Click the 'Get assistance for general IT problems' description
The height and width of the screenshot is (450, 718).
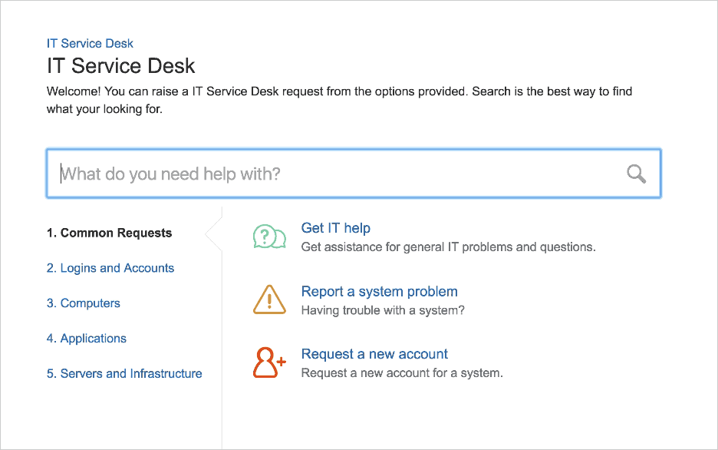coord(448,247)
